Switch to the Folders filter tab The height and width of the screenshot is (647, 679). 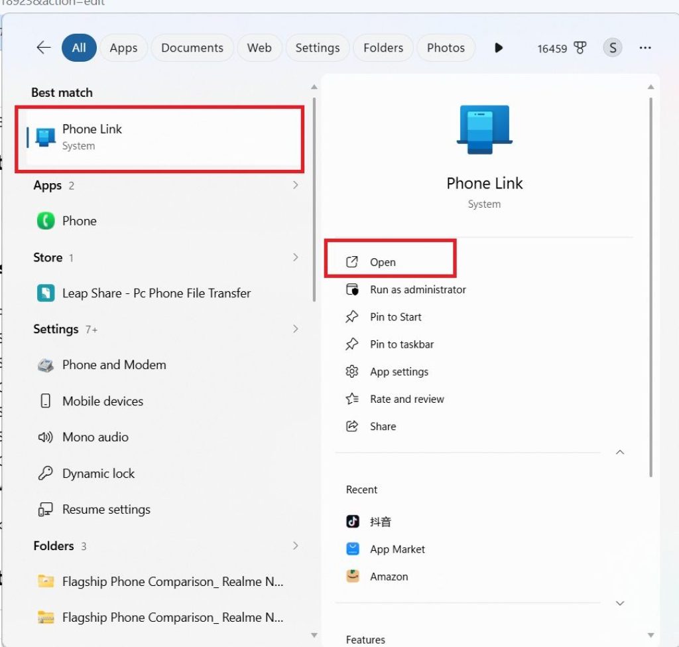383,47
